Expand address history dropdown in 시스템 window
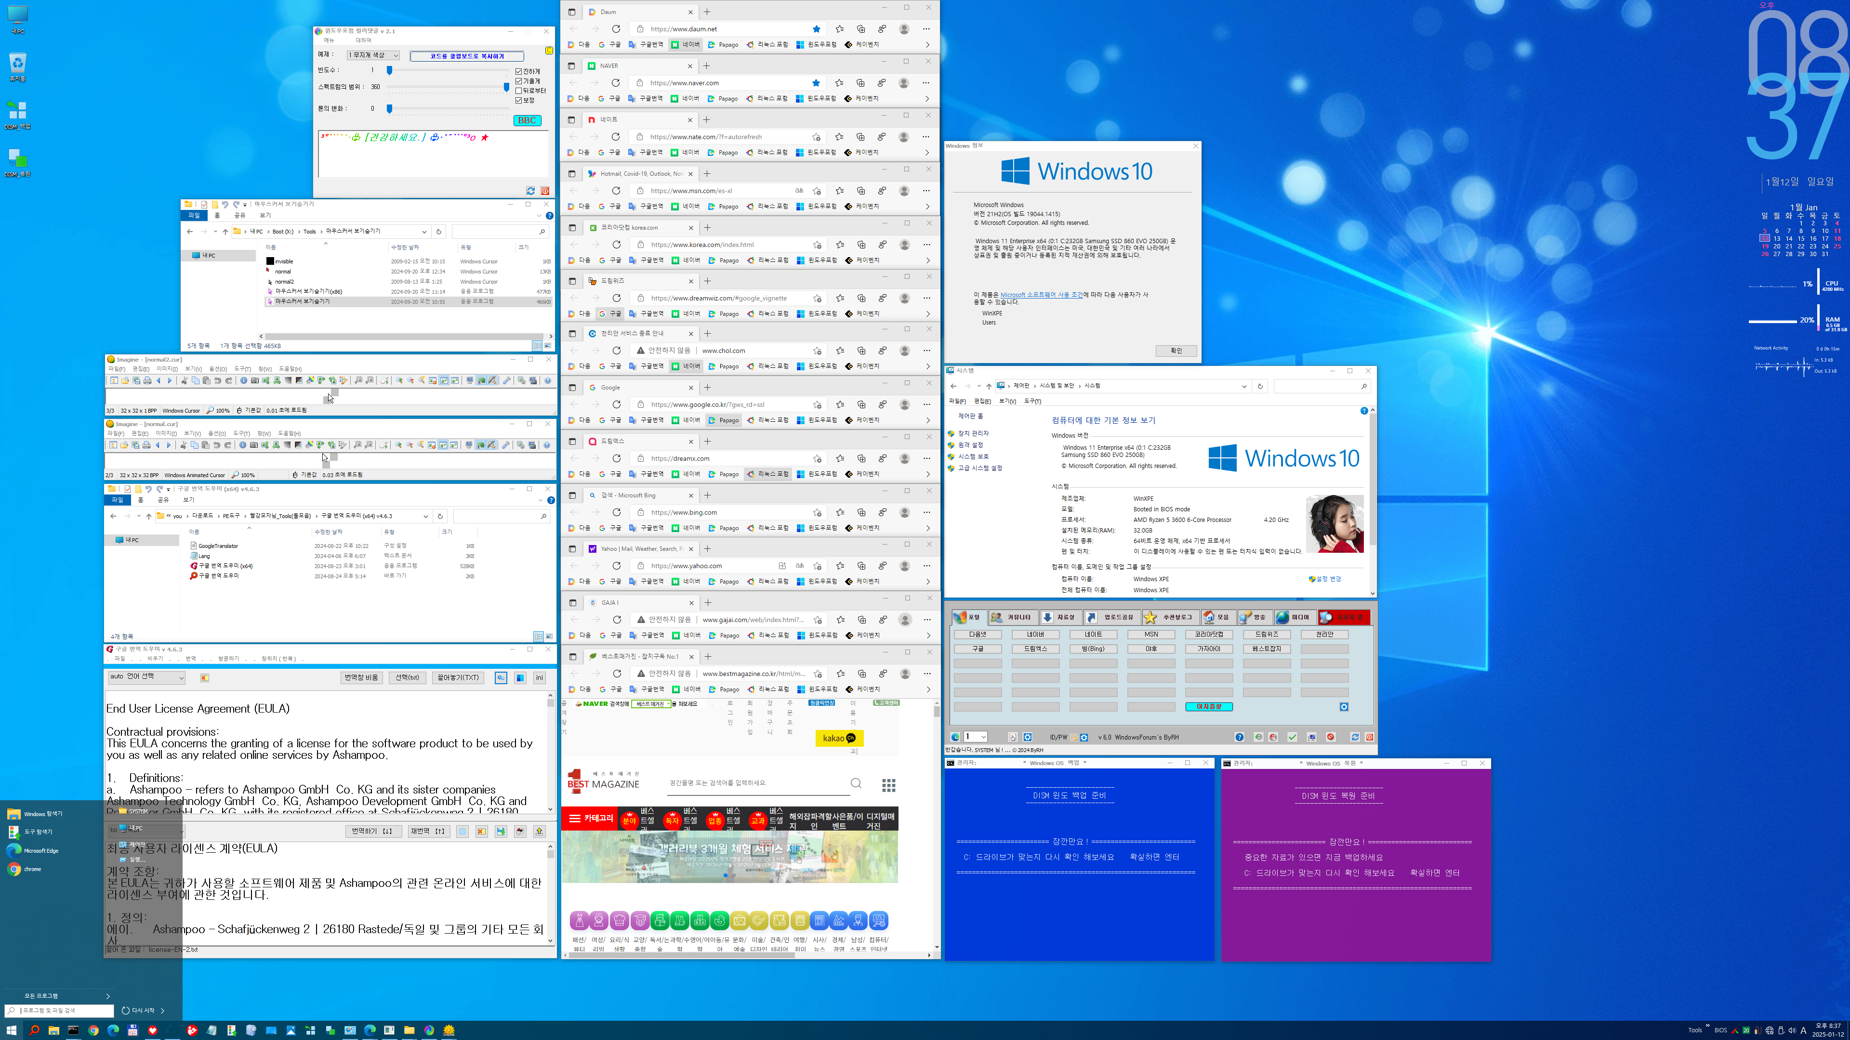Image resolution: width=1850 pixels, height=1040 pixels. coord(1244,386)
